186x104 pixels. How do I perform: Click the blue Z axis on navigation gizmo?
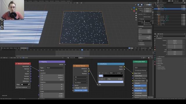pos(134,8)
